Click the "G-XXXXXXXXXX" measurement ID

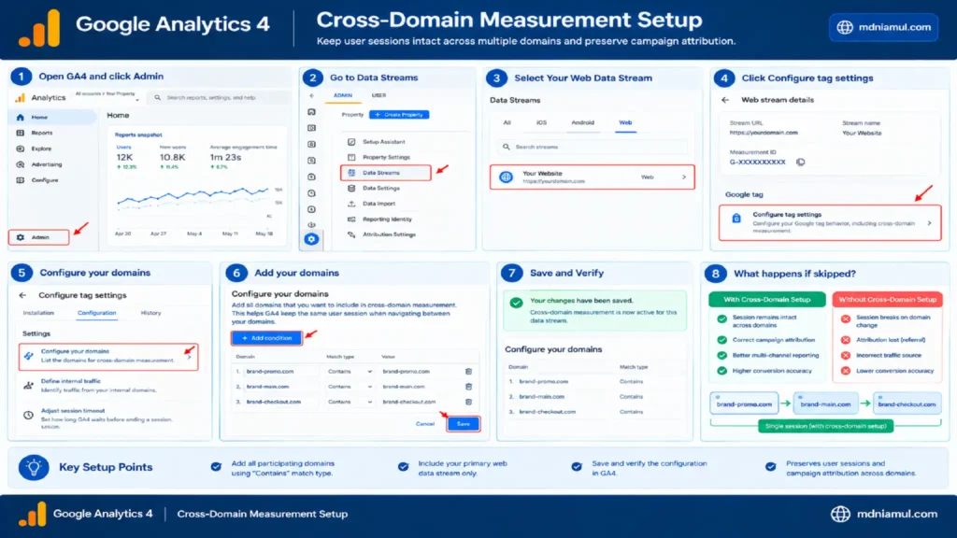[757, 163]
